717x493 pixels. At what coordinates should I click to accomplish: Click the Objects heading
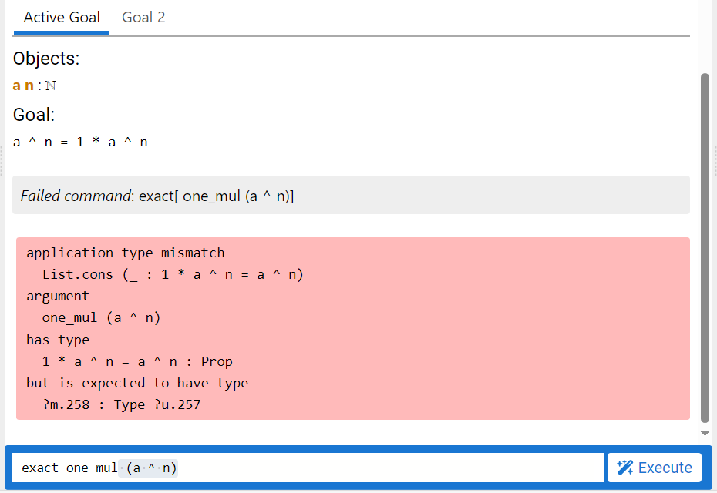click(46, 59)
